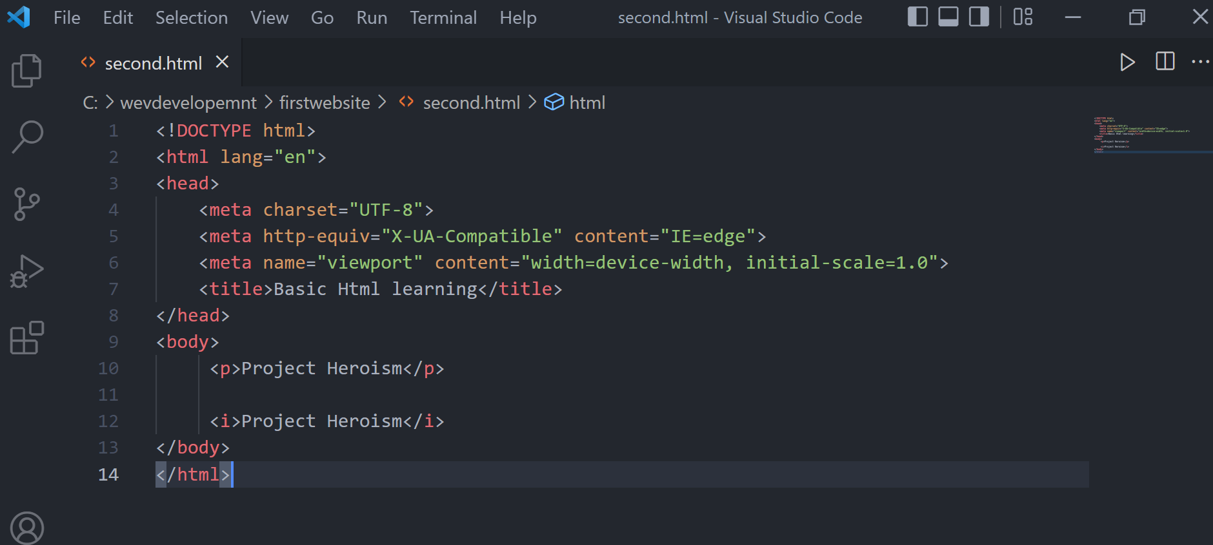This screenshot has height=545, width=1213.
Task: Click the "IE=edge" content value
Action: tap(708, 236)
